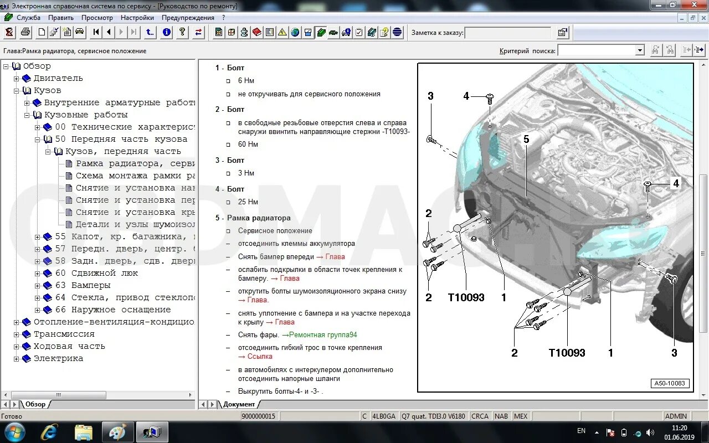The image size is (709, 443).
Task: Expand 00 Технические характеристики node
Action: coord(38,127)
